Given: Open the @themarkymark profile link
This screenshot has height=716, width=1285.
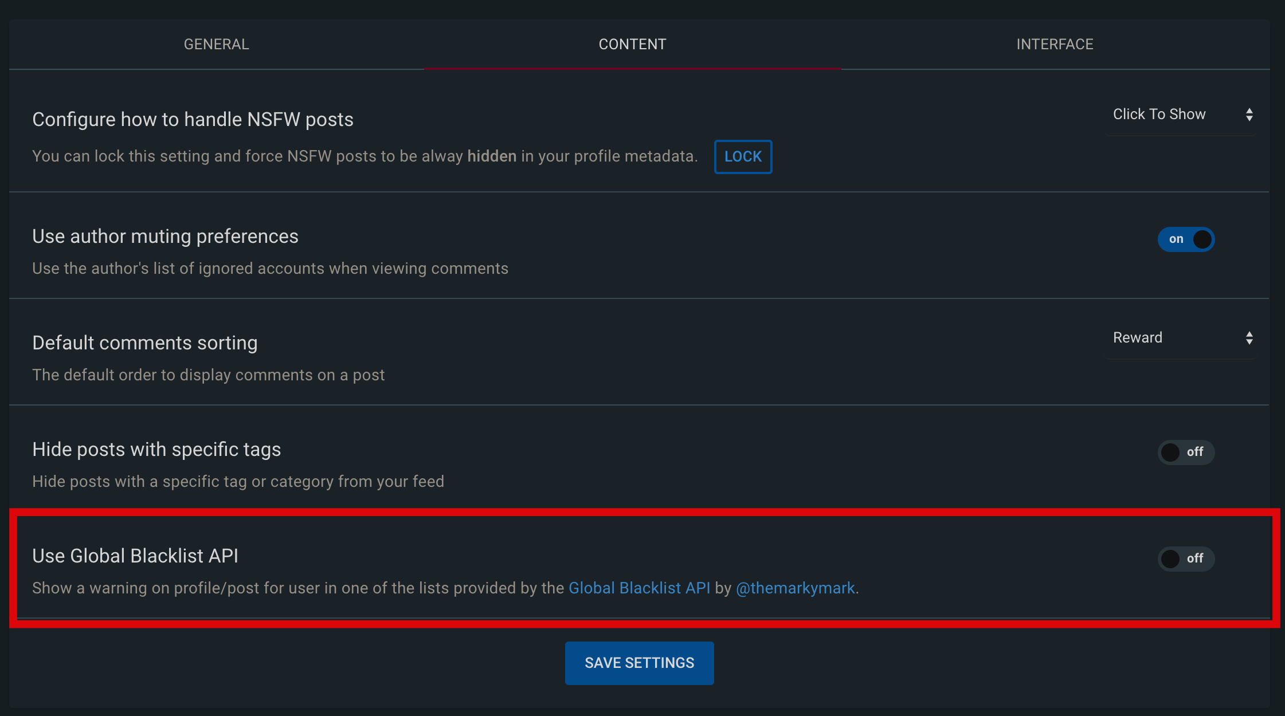Looking at the screenshot, I should click(x=795, y=588).
